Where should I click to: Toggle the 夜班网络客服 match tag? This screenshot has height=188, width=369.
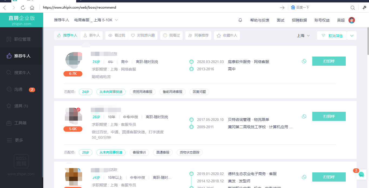[x=142, y=92]
